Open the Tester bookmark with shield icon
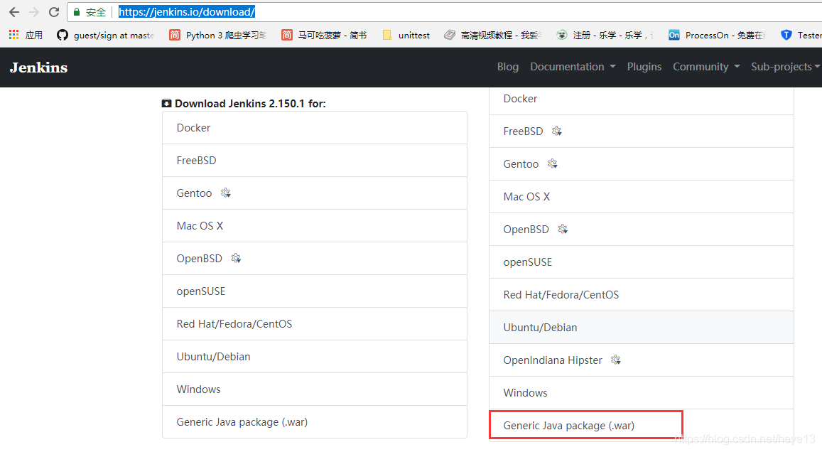The image size is (822, 452). (801, 35)
